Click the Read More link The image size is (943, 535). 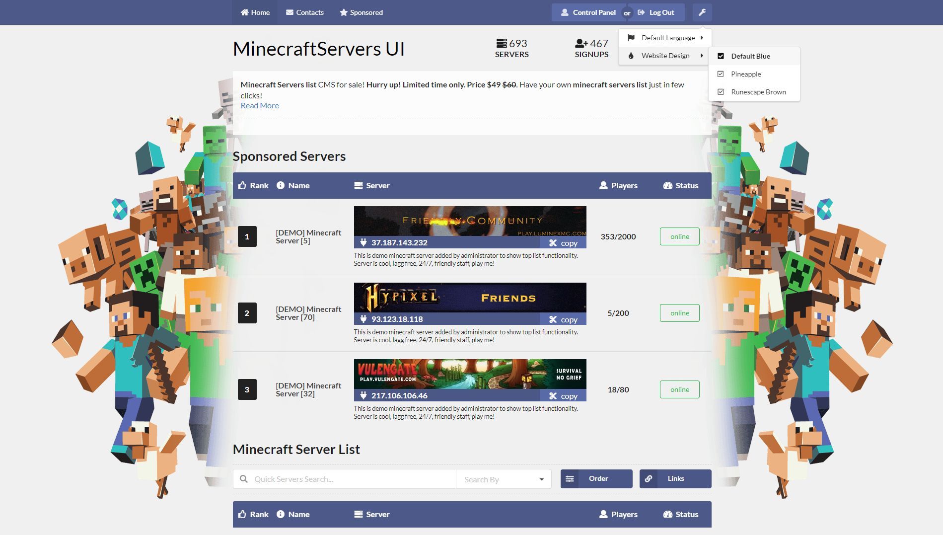tap(259, 105)
